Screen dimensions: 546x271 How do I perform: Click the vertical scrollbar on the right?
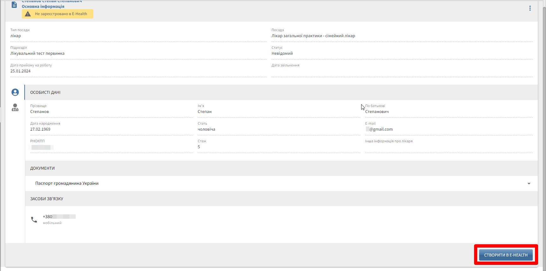point(544,126)
